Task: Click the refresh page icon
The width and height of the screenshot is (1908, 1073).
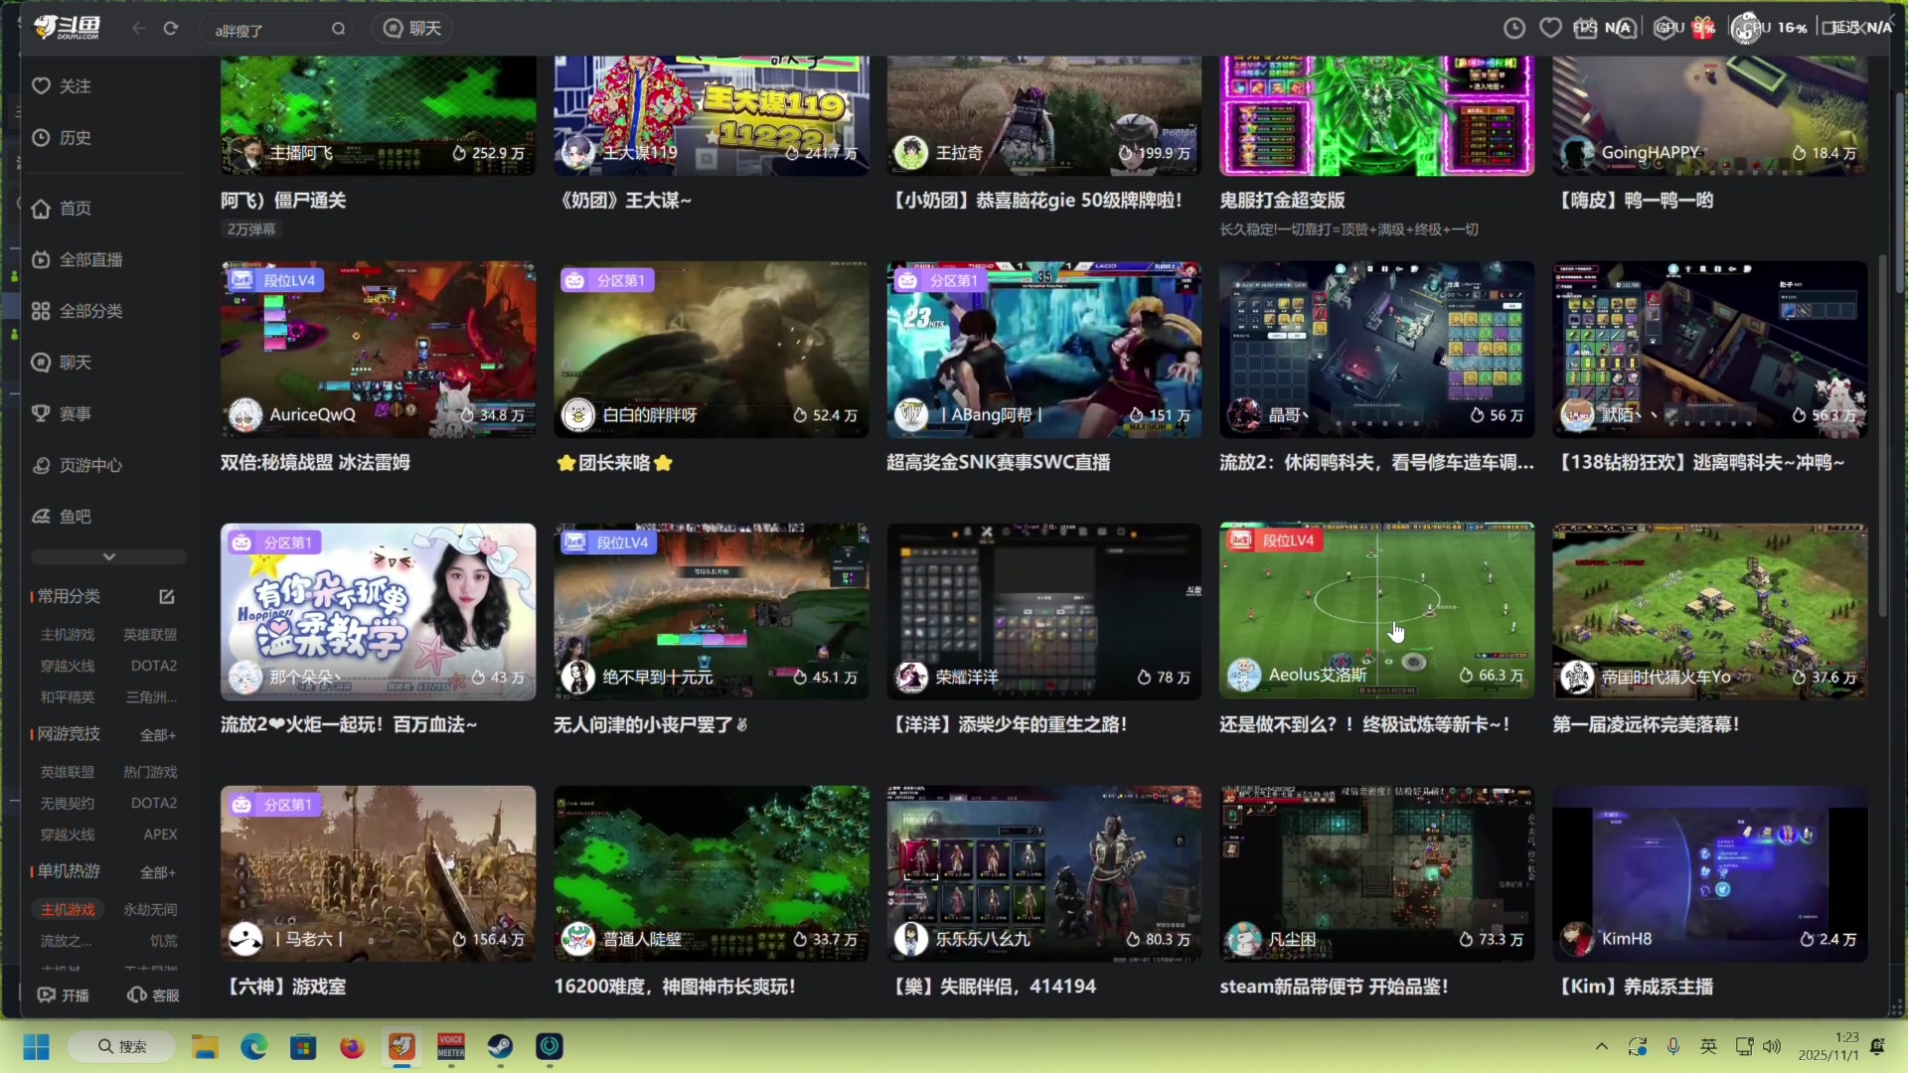Action: coord(171,29)
